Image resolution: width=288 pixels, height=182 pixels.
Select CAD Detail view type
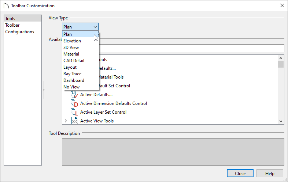click(x=74, y=61)
